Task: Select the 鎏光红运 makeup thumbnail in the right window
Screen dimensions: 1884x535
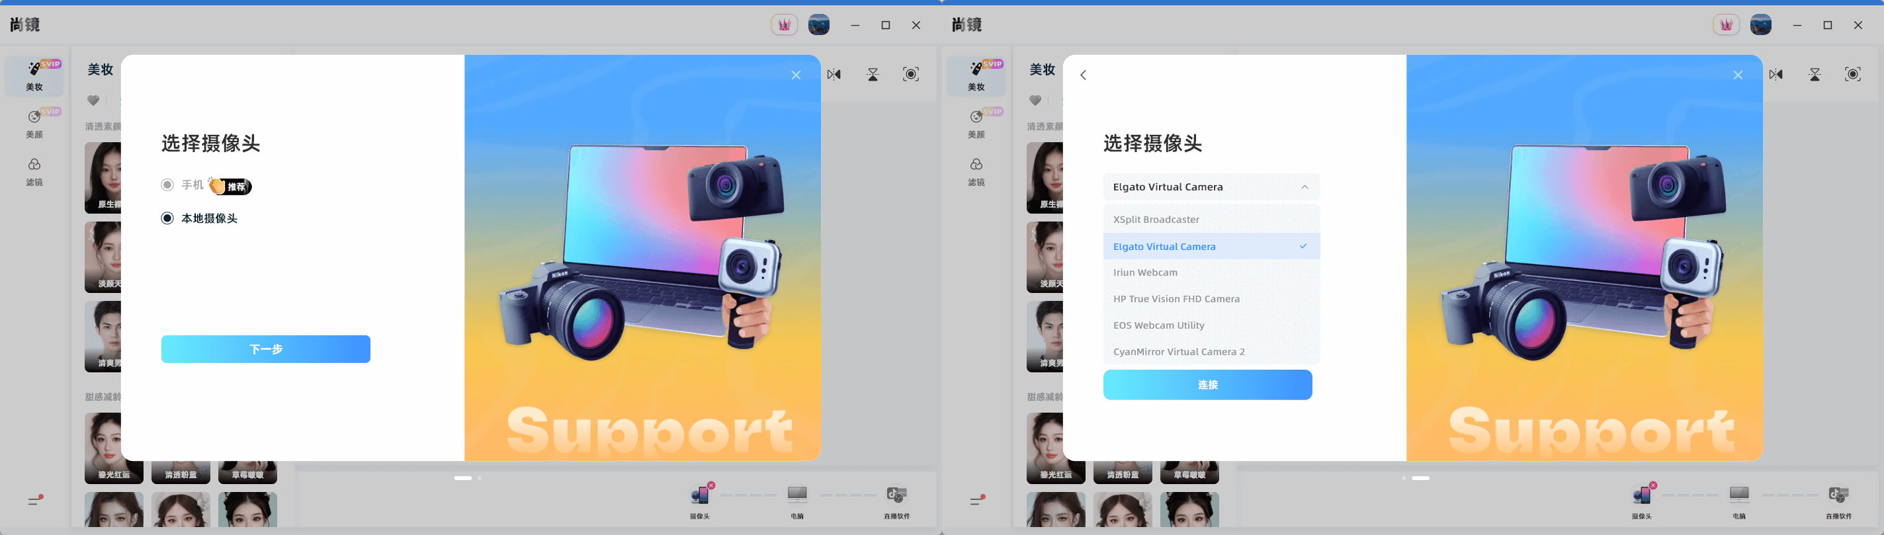Action: click(x=1056, y=447)
